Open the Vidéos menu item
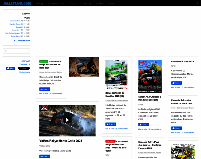This screenshot has width=201, height=159. (x=99, y=3)
